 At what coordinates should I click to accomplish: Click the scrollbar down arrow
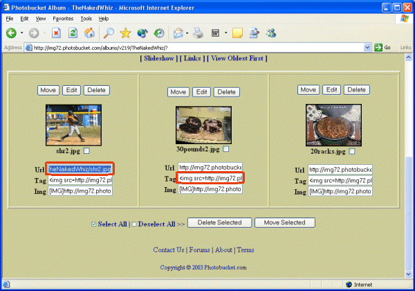point(408,274)
